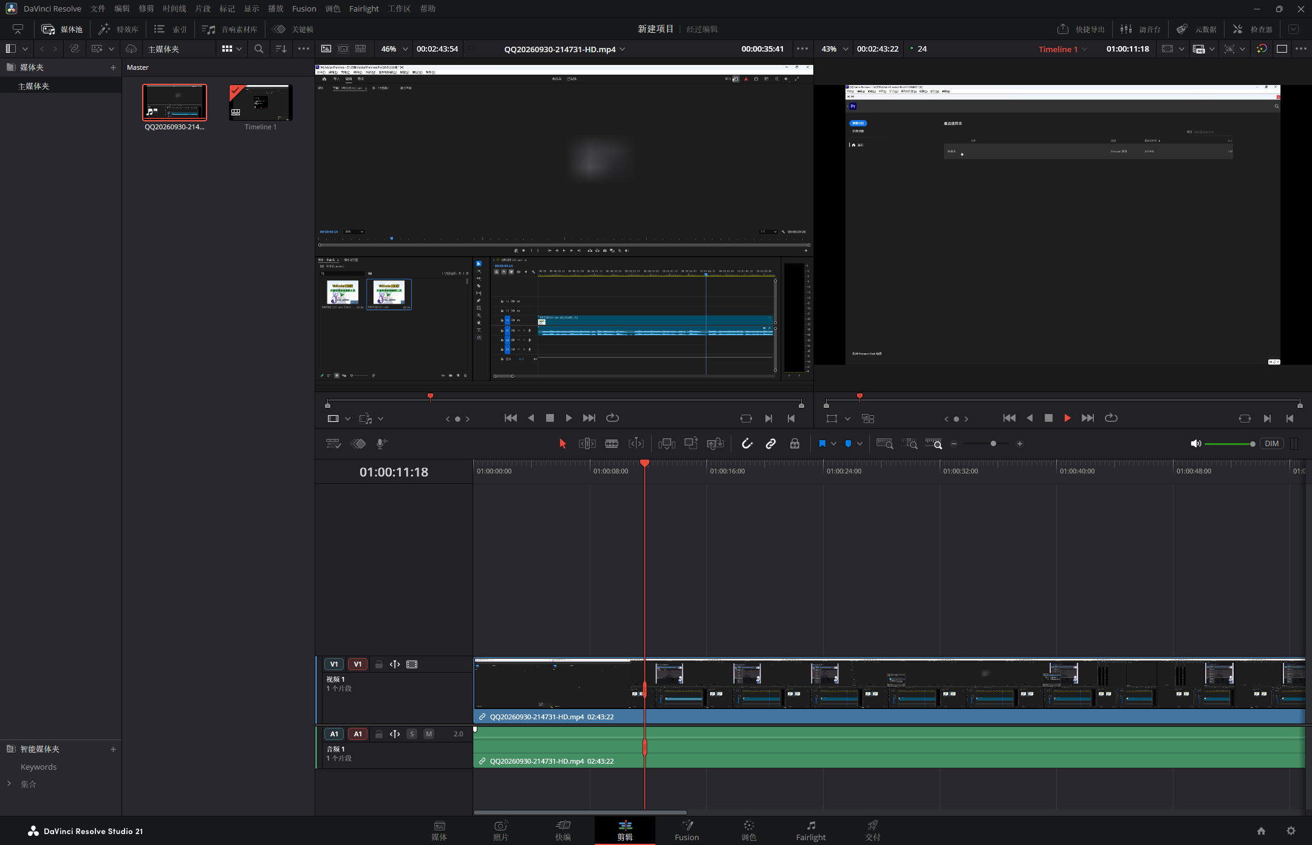Switch to the 调色 page tab
Screen dimensions: 1312x845
pos(749,830)
